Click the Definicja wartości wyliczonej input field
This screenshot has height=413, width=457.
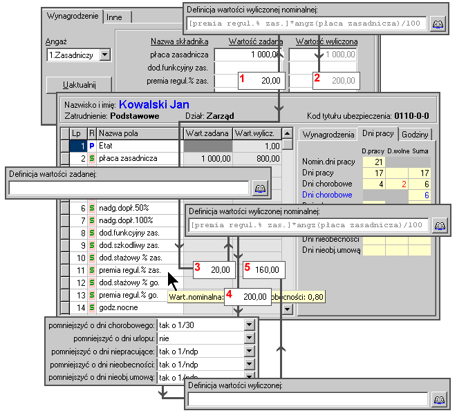308,399
